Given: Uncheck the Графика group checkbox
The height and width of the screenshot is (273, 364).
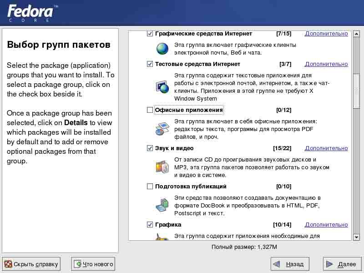Looking at the screenshot, I should pyautogui.click(x=150, y=225).
